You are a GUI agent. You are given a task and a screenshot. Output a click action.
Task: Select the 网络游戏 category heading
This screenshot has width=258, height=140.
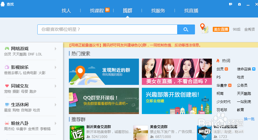tap(20, 48)
